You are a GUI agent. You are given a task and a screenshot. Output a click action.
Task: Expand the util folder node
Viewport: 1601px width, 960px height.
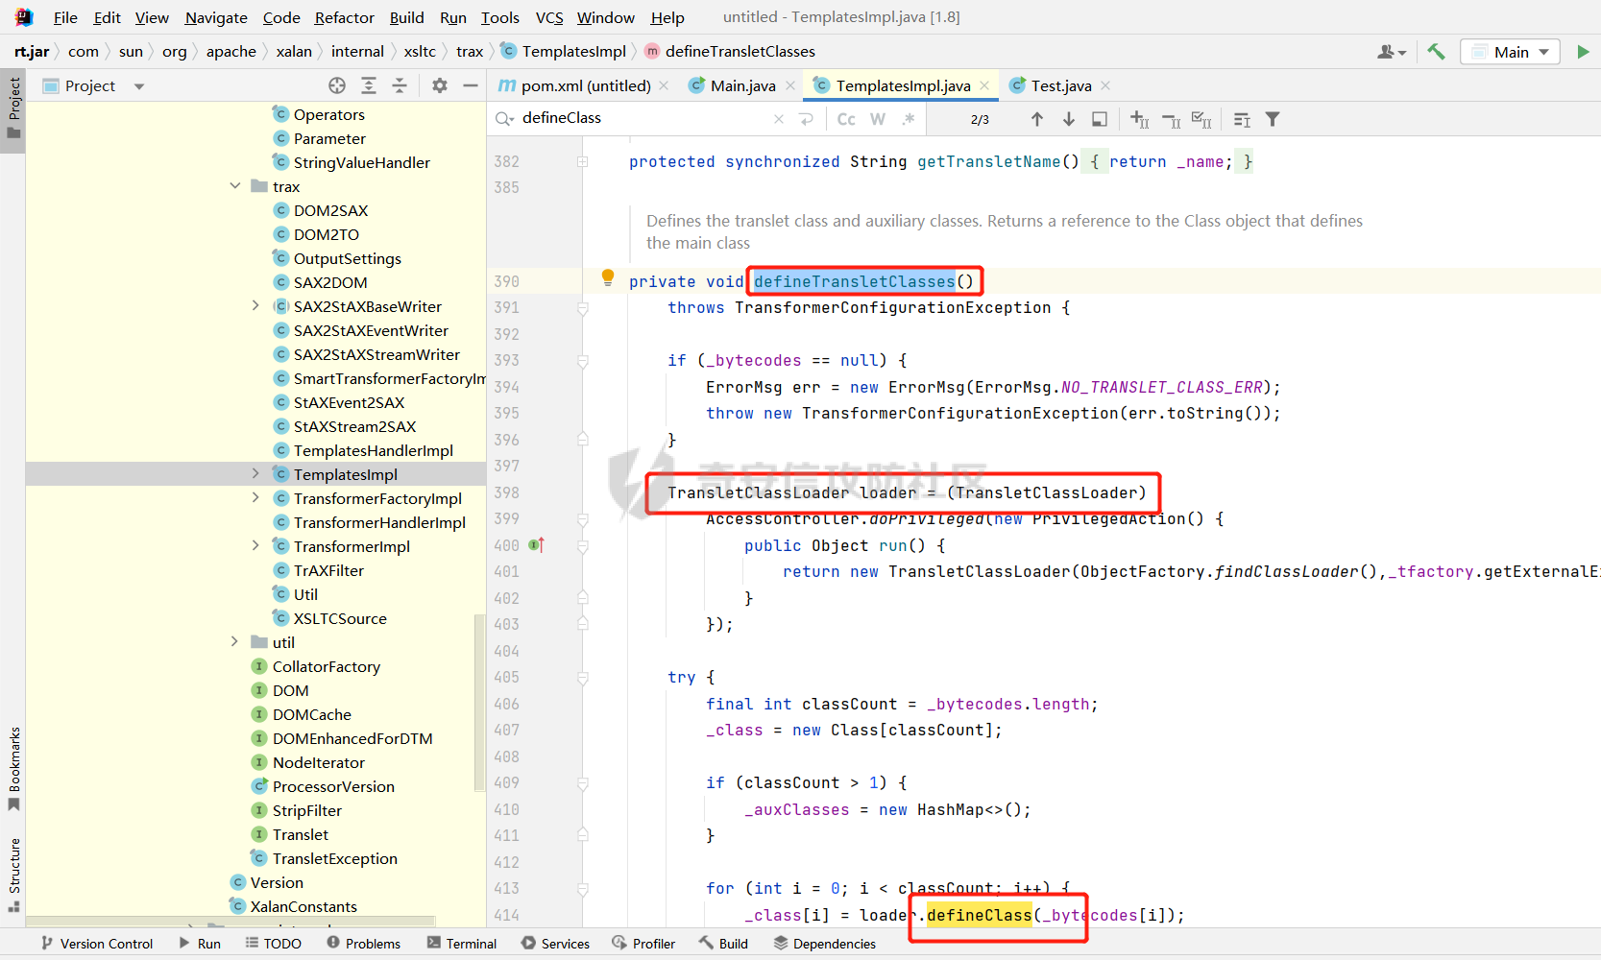[x=235, y=642]
